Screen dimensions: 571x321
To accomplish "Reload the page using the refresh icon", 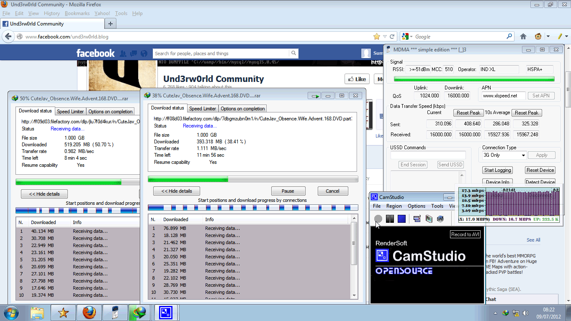I will 392,36.
